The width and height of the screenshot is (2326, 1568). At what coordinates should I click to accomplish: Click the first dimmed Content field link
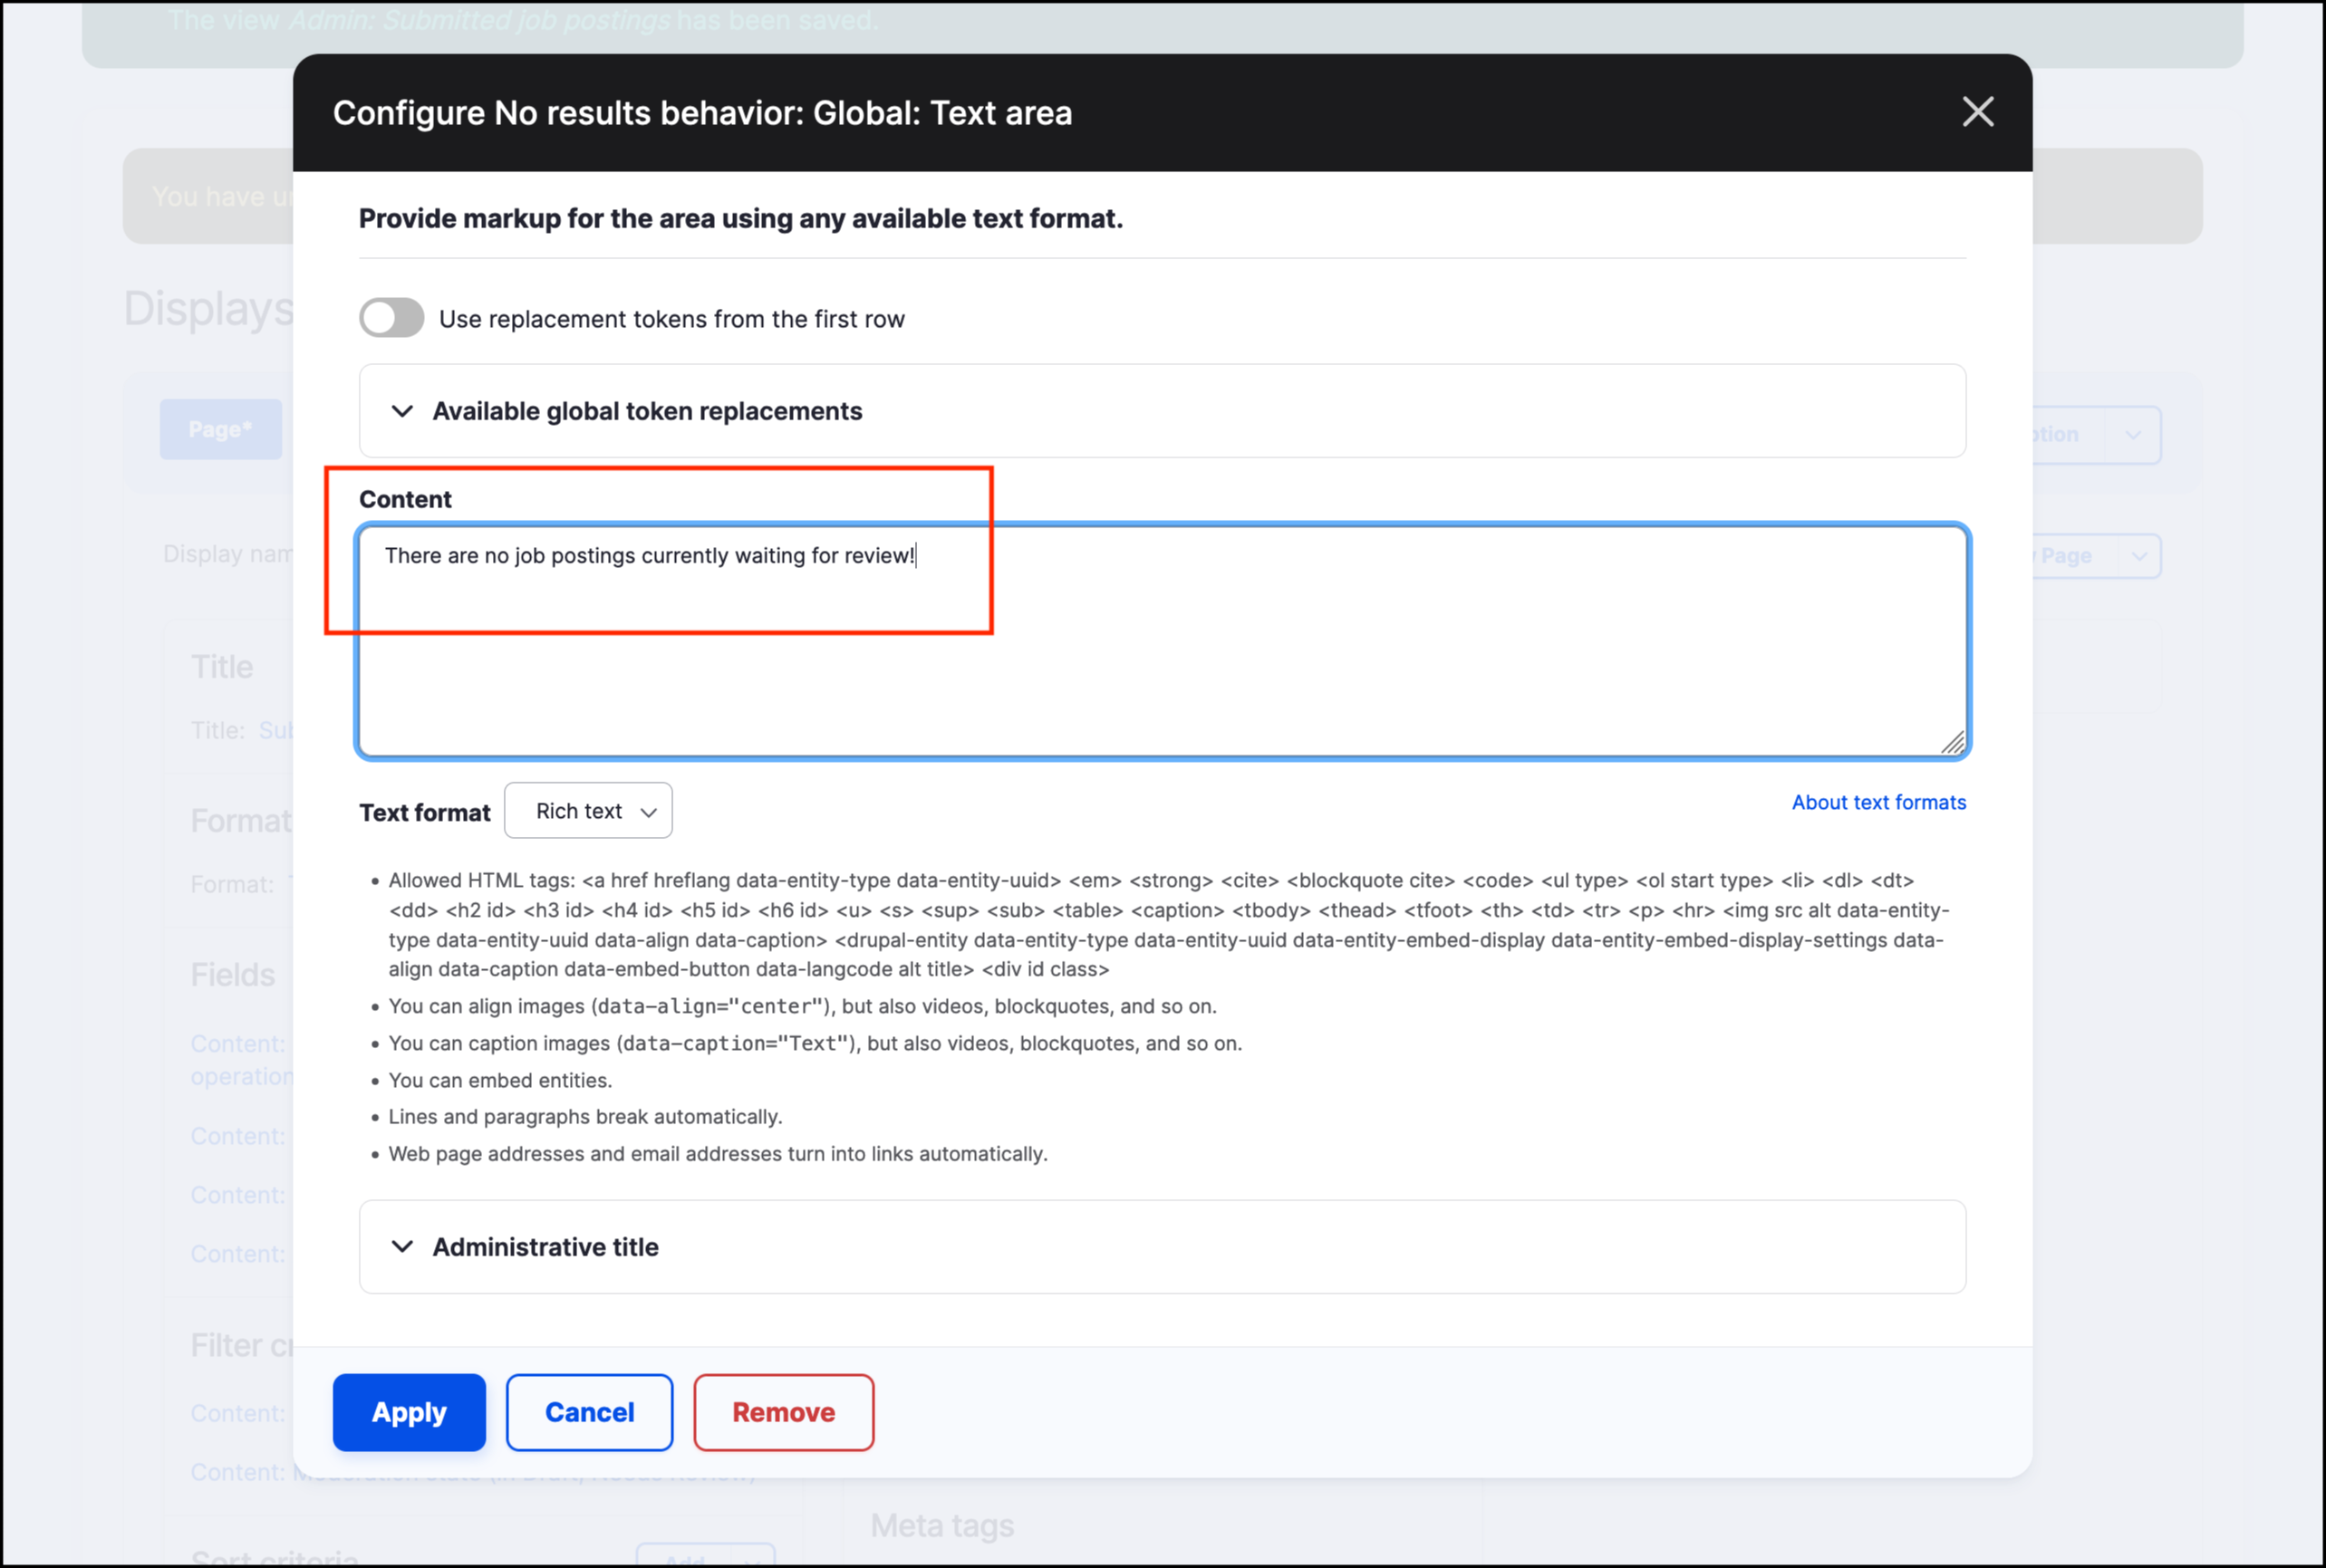coord(238,1044)
